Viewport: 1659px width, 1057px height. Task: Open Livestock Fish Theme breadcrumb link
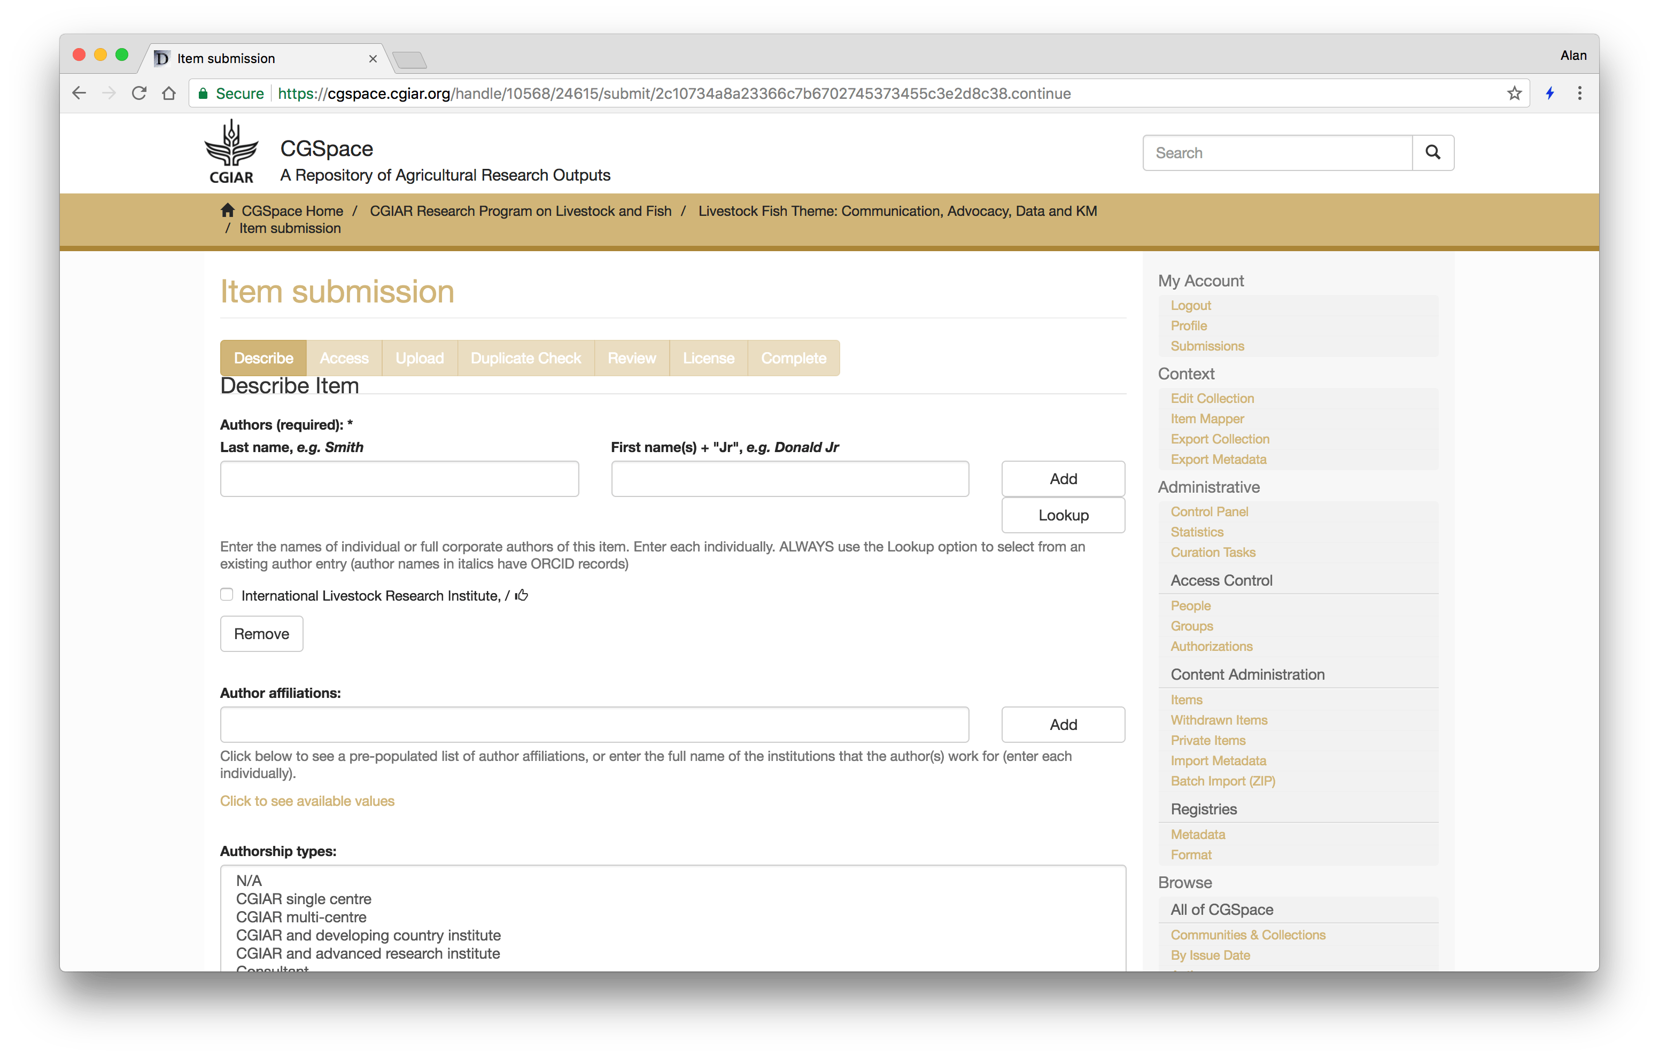click(x=898, y=211)
